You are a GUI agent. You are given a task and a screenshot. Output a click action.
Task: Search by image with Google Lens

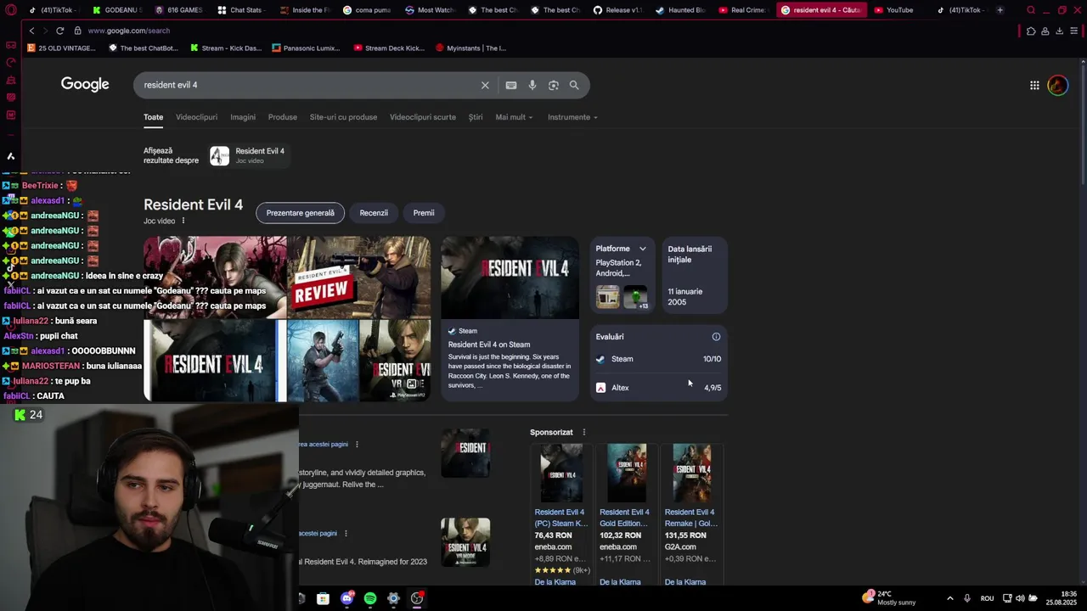click(554, 85)
